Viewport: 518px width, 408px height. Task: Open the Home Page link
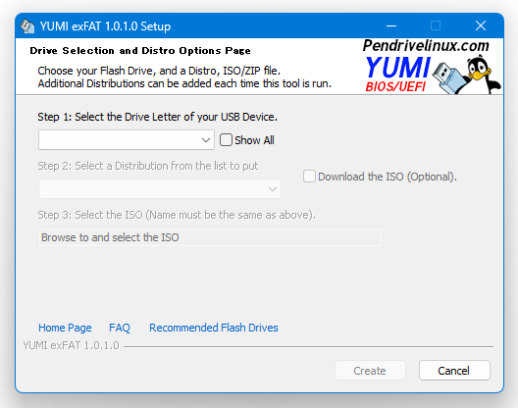click(65, 328)
